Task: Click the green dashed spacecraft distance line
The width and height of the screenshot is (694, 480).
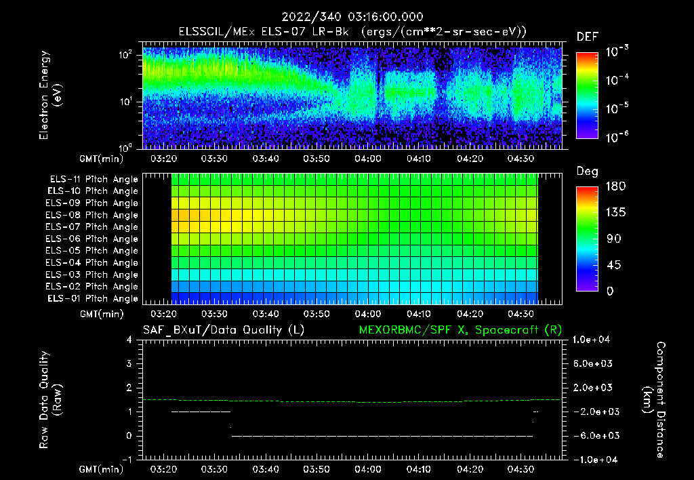Action: (352, 401)
